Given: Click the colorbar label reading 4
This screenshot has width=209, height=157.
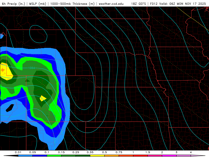Looking at the screenshot, I should coord(191,152).
